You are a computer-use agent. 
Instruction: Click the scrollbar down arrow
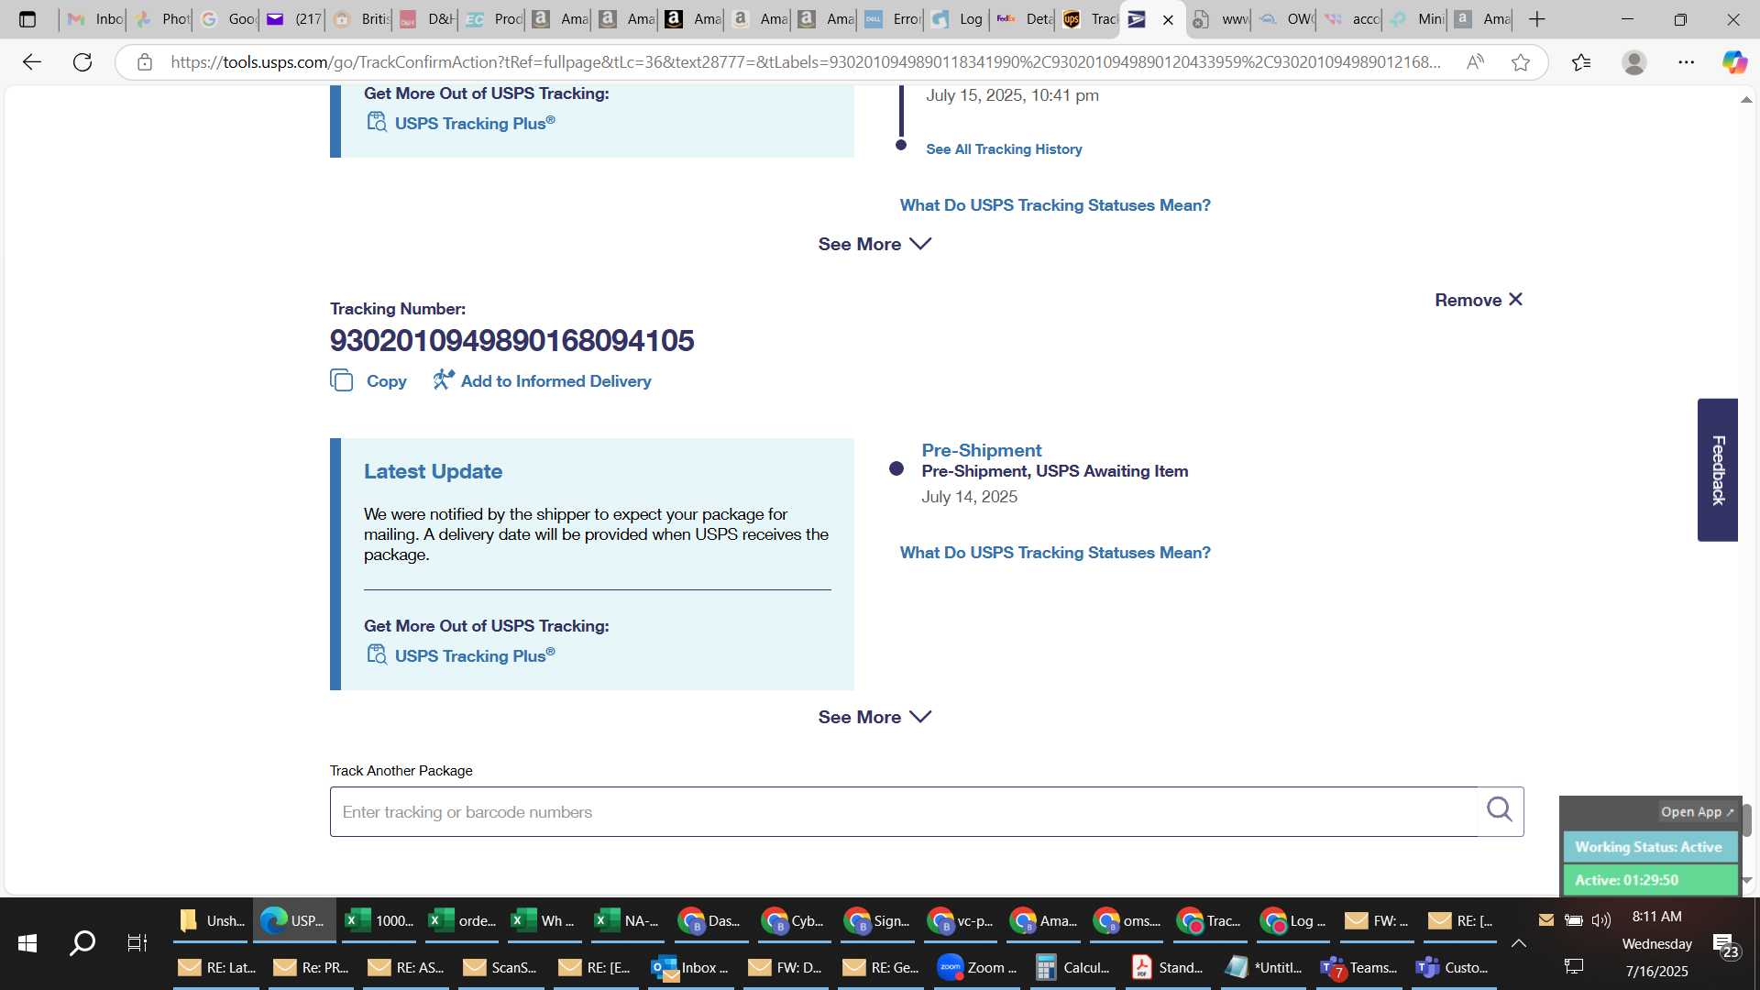pos(1746,880)
